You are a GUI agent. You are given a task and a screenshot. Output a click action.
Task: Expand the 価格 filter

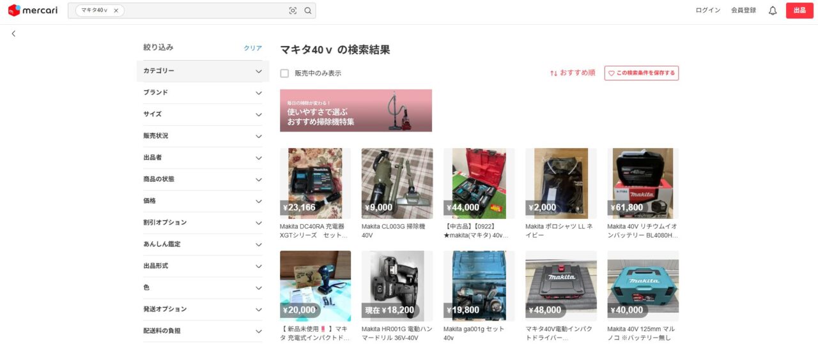pyautogui.click(x=203, y=201)
